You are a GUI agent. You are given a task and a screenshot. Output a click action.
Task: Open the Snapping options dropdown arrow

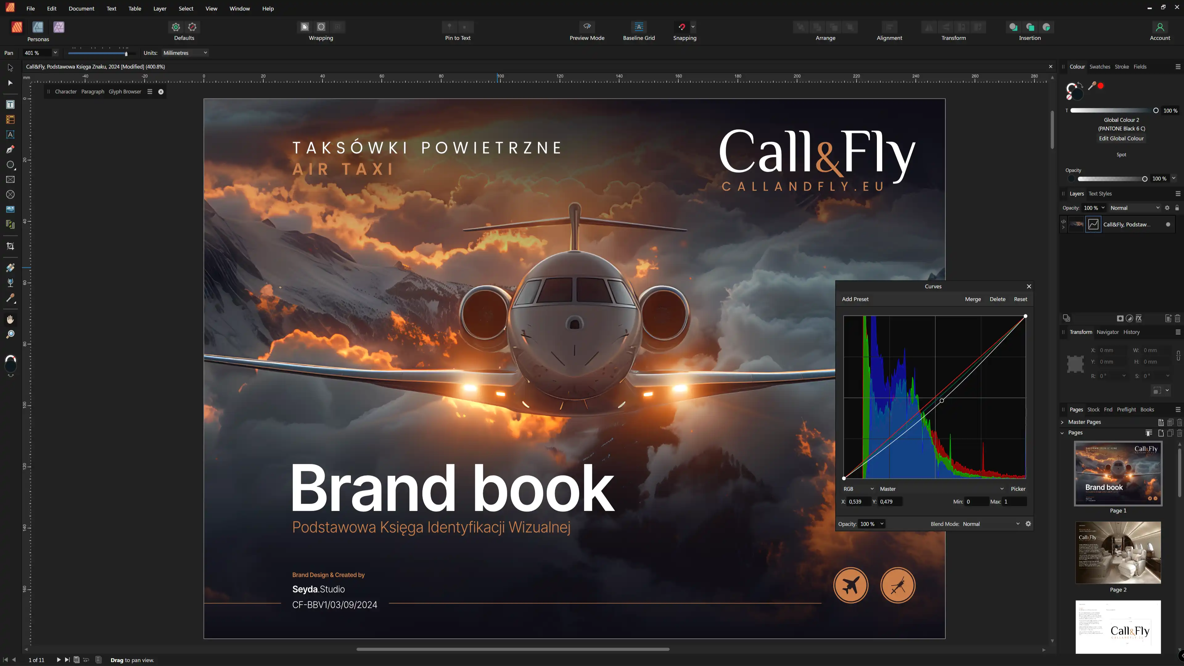point(693,27)
